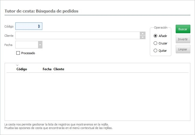This screenshot has width=195, height=135.
Task: Click the green Buscar button
Action: pyautogui.click(x=183, y=29)
